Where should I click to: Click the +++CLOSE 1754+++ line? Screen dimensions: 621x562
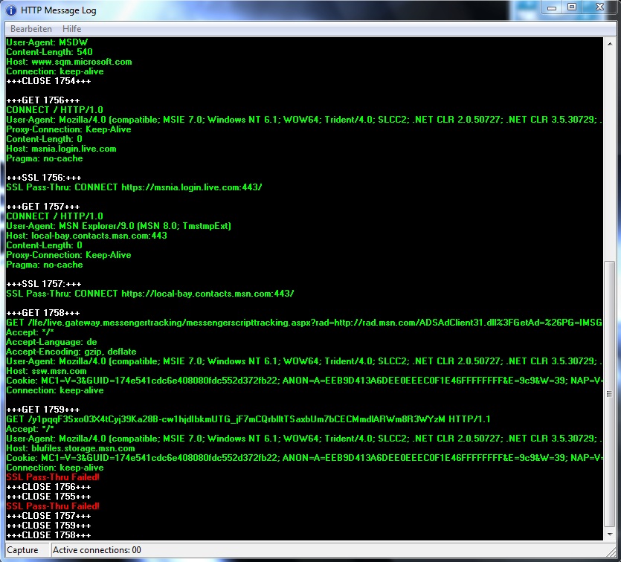coord(49,81)
